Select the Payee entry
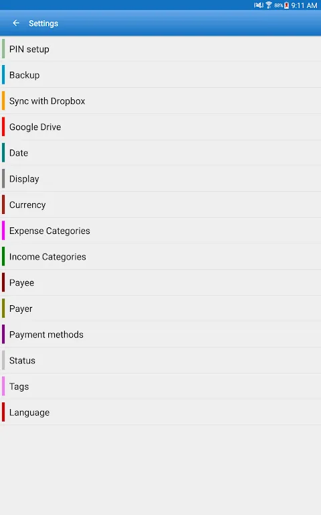Image resolution: width=321 pixels, height=515 pixels. [x=160, y=282]
